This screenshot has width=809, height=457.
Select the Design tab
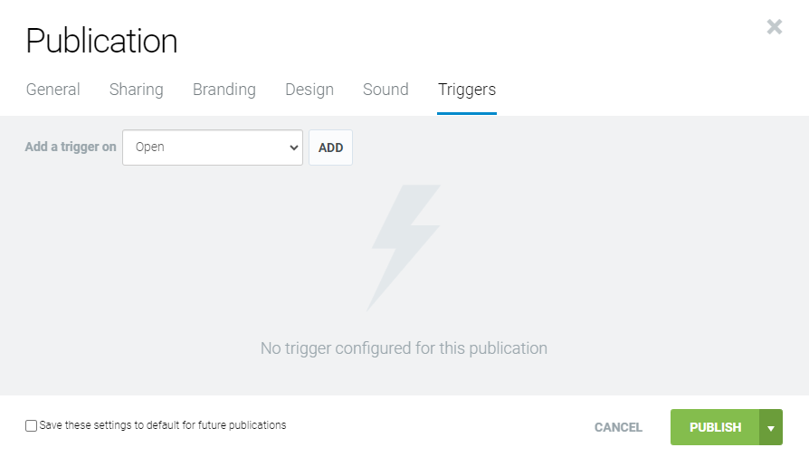click(x=309, y=90)
